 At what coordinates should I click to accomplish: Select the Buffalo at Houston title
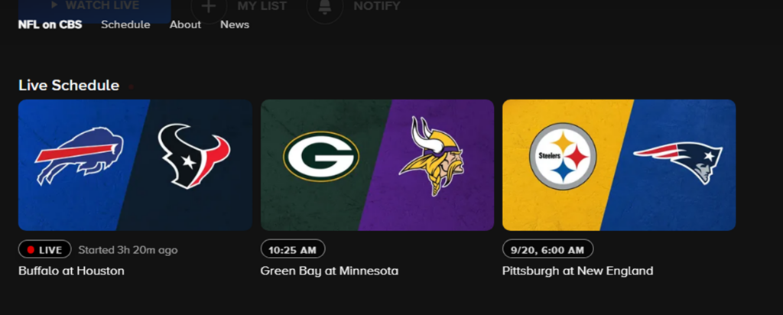point(71,271)
